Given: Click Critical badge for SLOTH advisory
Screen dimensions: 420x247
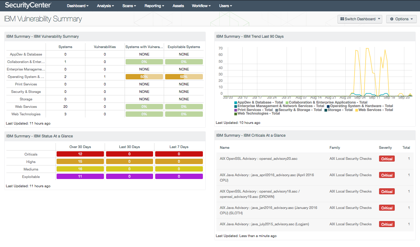Looking at the screenshot, I should coord(387,208).
